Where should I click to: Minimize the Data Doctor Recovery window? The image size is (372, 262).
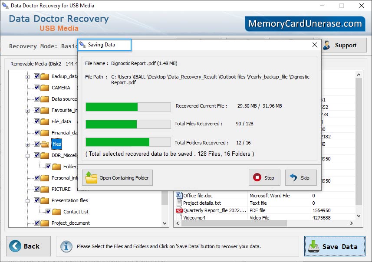coord(322,6)
